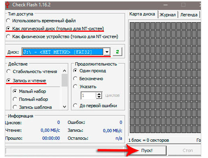This screenshot has height=158, width=208.
Task: Click the action list scrollbar thumb
Action: click(65, 80)
